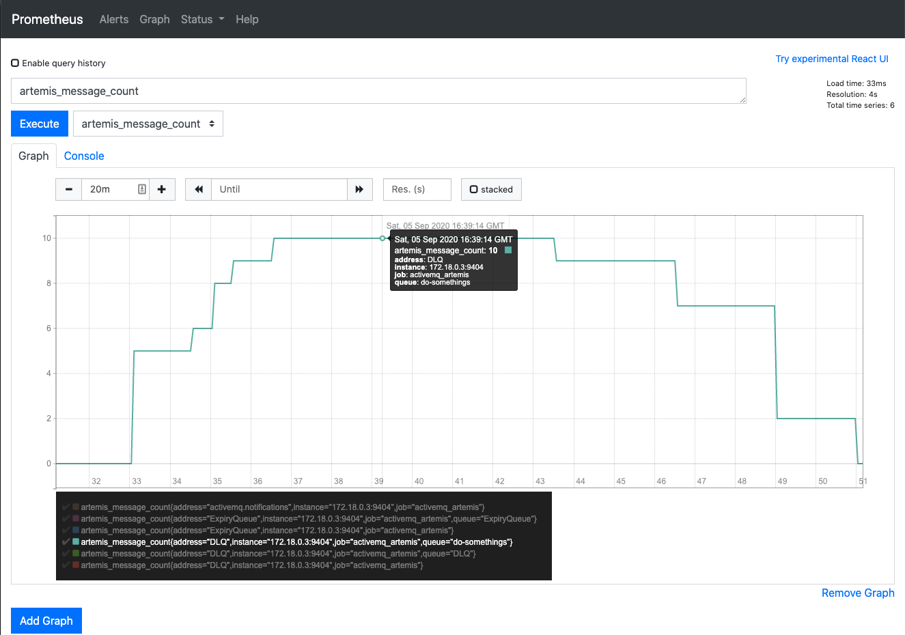Fast-forward the graph end time
This screenshot has width=905, height=635.
[359, 189]
